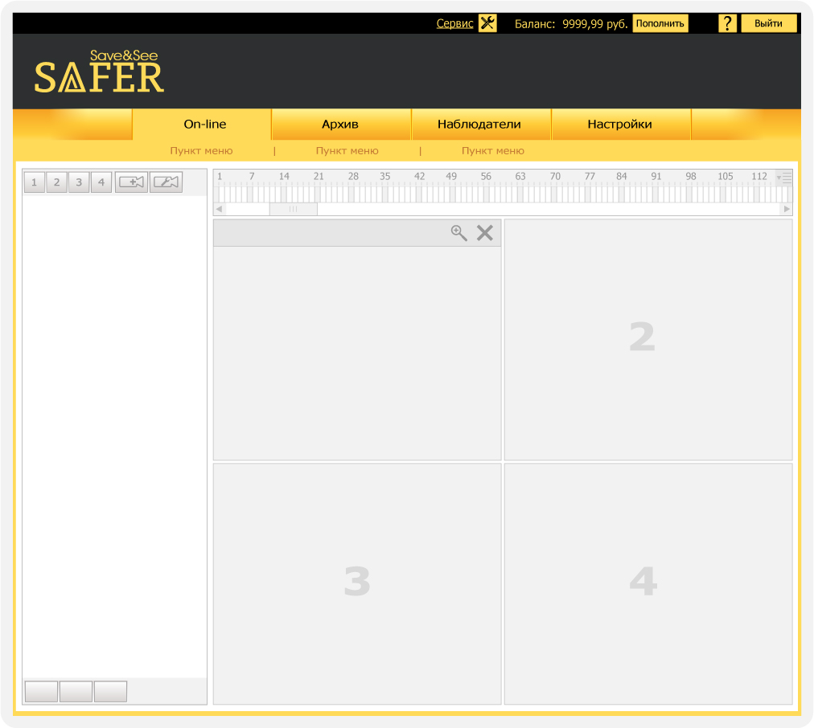Click timeline mark 84
This screenshot has width=814, height=728.
click(x=622, y=176)
